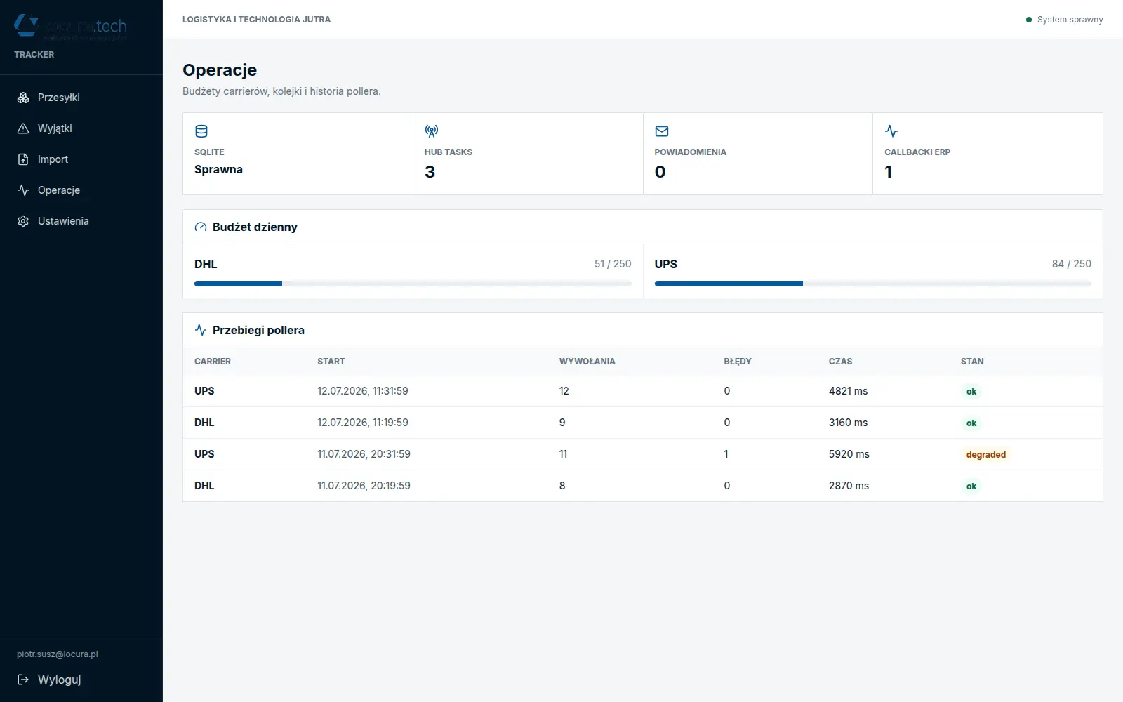Select the degraded status badge
Viewport: 1123px width, 702px height.
click(x=986, y=455)
